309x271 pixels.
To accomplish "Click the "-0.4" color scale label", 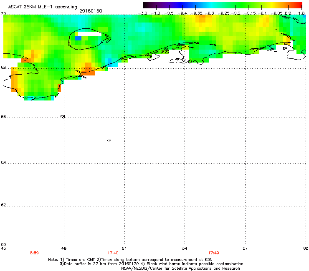I will point(182,13).
